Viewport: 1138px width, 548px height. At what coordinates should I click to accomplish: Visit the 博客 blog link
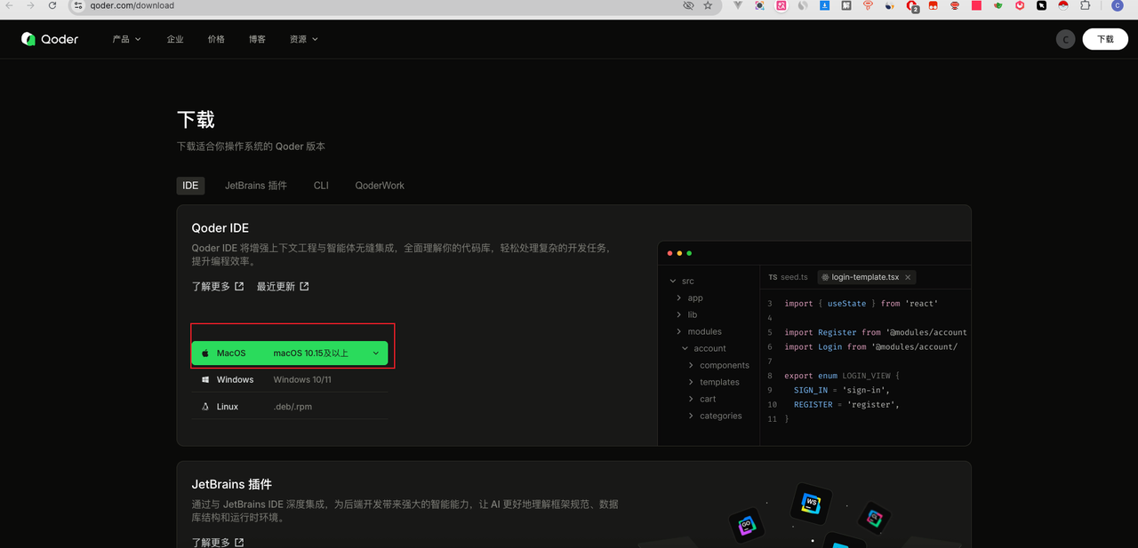click(x=257, y=39)
